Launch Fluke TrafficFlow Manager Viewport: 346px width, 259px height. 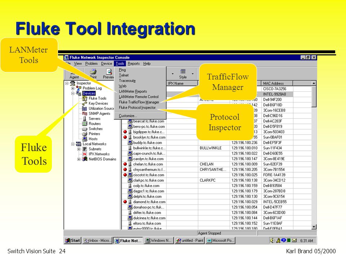pyautogui.click(x=139, y=102)
